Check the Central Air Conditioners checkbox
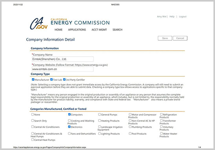This screenshot has width=215, height=150. [x=33, y=127]
